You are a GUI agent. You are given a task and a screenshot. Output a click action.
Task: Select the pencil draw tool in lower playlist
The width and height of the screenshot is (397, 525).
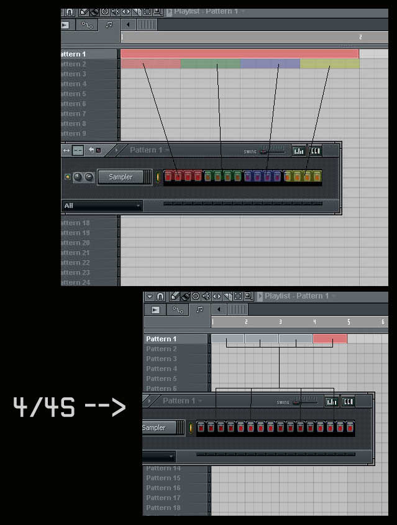click(175, 297)
